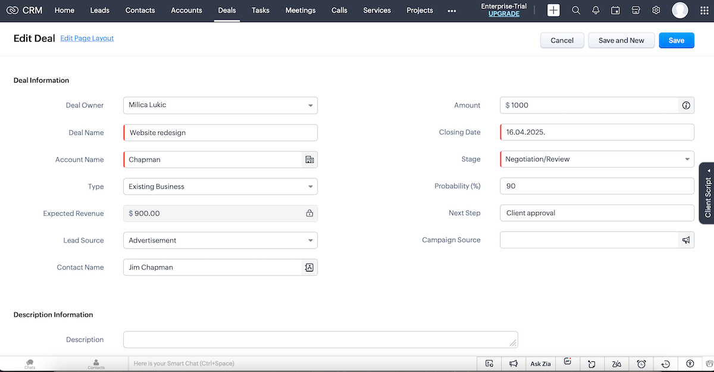Open the Meetings tab
Viewport: 714px width, 372px height.
point(300,10)
